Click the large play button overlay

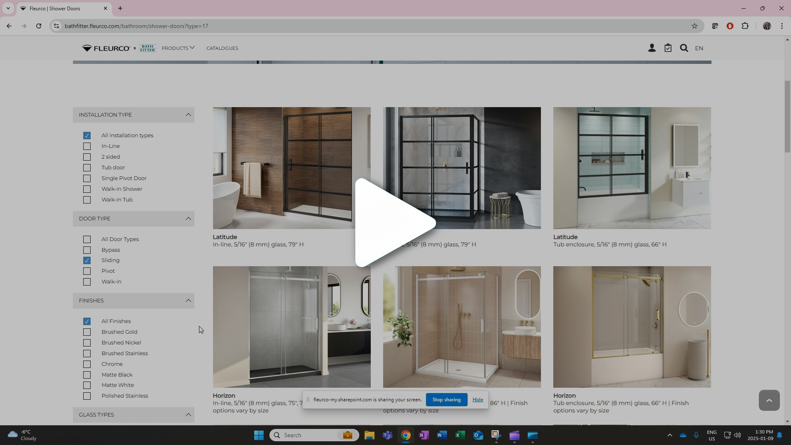pos(395,222)
